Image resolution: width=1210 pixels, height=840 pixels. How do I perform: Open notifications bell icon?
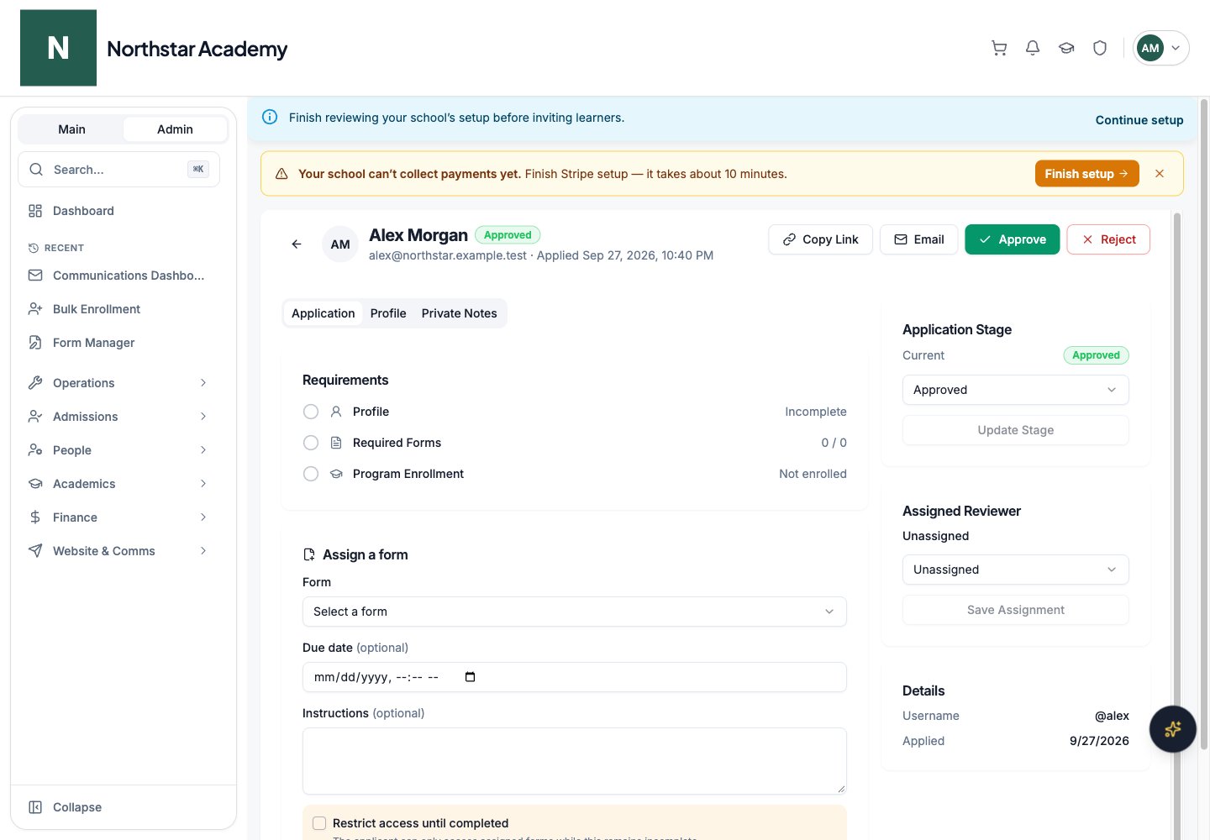tap(1033, 48)
